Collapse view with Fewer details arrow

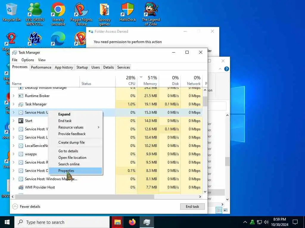[x=15, y=207]
